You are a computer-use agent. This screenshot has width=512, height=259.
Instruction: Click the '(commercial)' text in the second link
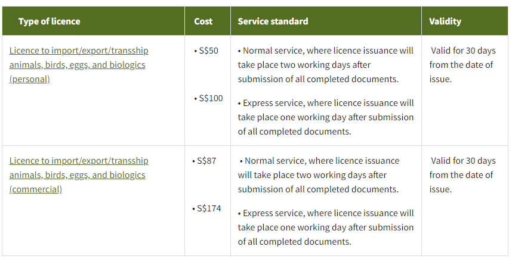(35, 189)
